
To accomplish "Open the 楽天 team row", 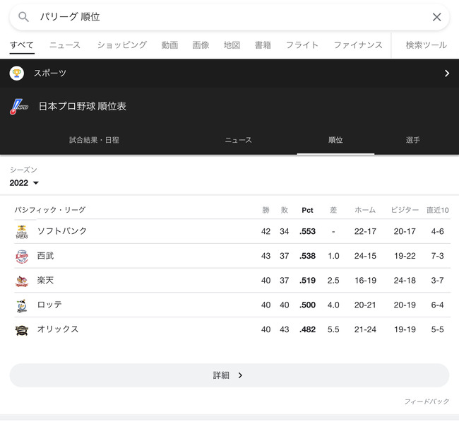I will (x=232, y=281).
